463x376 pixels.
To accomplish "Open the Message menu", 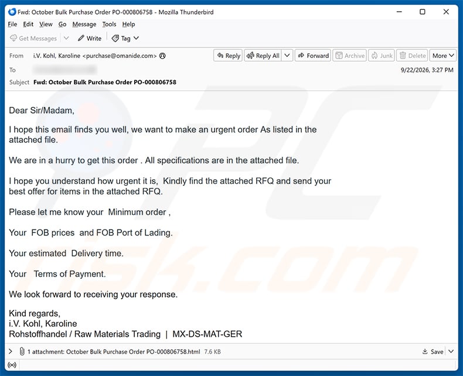I will coord(84,24).
